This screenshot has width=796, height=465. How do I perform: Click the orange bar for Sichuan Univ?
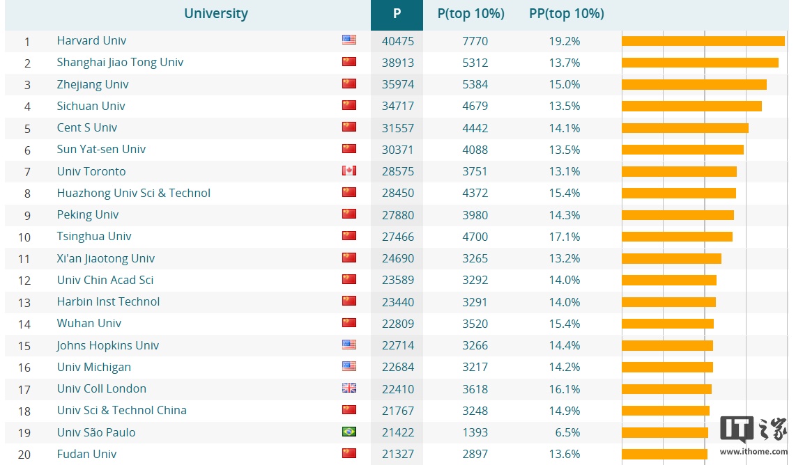click(x=692, y=106)
